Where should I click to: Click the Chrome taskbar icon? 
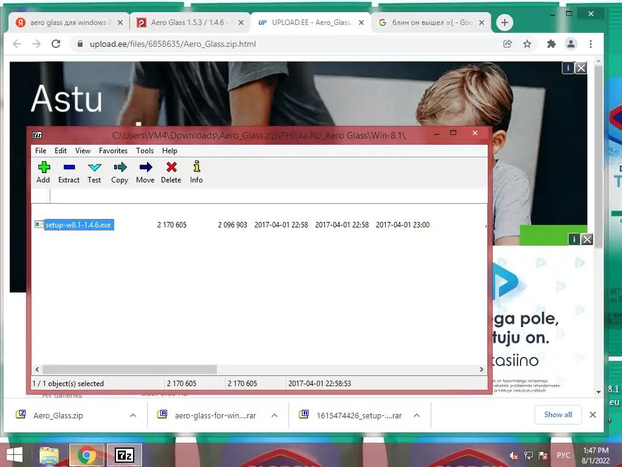click(x=87, y=455)
